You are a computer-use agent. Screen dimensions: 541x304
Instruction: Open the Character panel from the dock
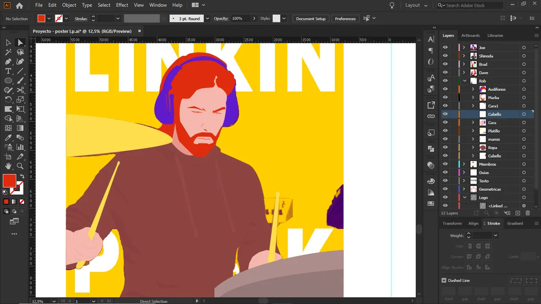point(431,39)
